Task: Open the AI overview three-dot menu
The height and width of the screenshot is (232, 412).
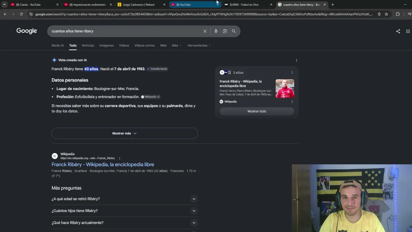Action: (x=296, y=60)
